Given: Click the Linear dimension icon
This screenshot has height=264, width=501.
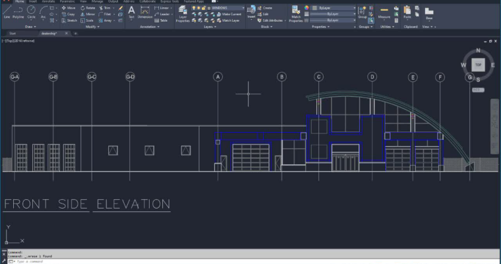Looking at the screenshot, I should coord(157,8).
